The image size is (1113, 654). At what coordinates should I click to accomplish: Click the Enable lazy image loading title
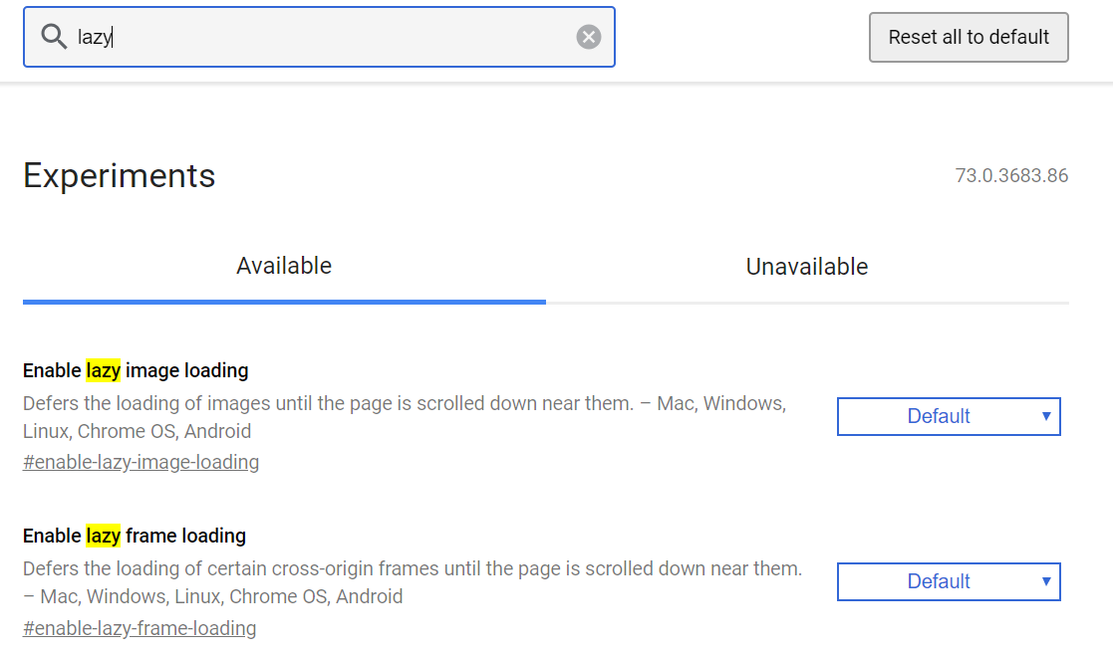point(135,369)
